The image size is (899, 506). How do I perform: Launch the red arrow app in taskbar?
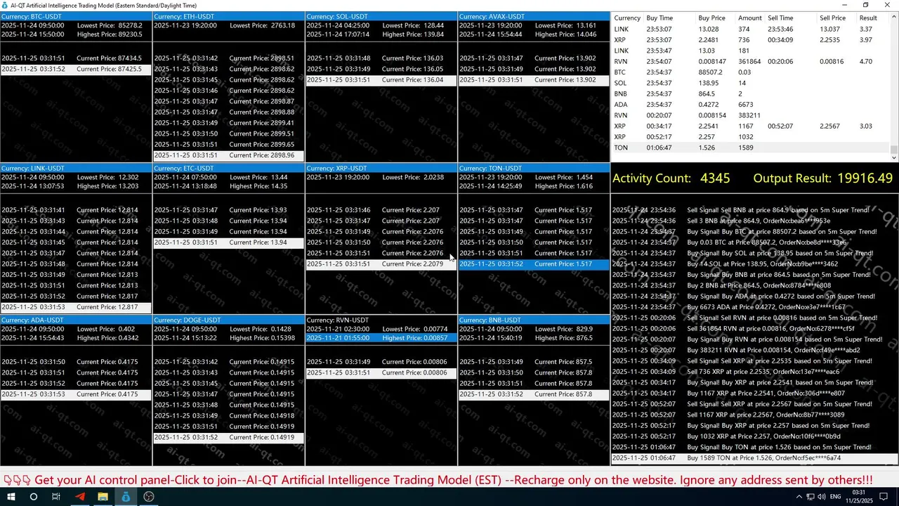click(79, 496)
